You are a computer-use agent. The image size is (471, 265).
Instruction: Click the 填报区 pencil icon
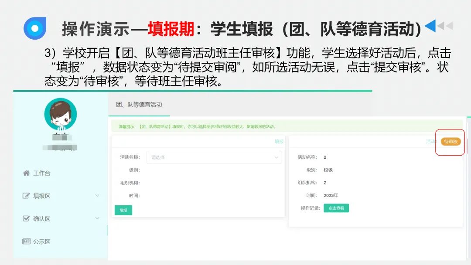coord(26,196)
